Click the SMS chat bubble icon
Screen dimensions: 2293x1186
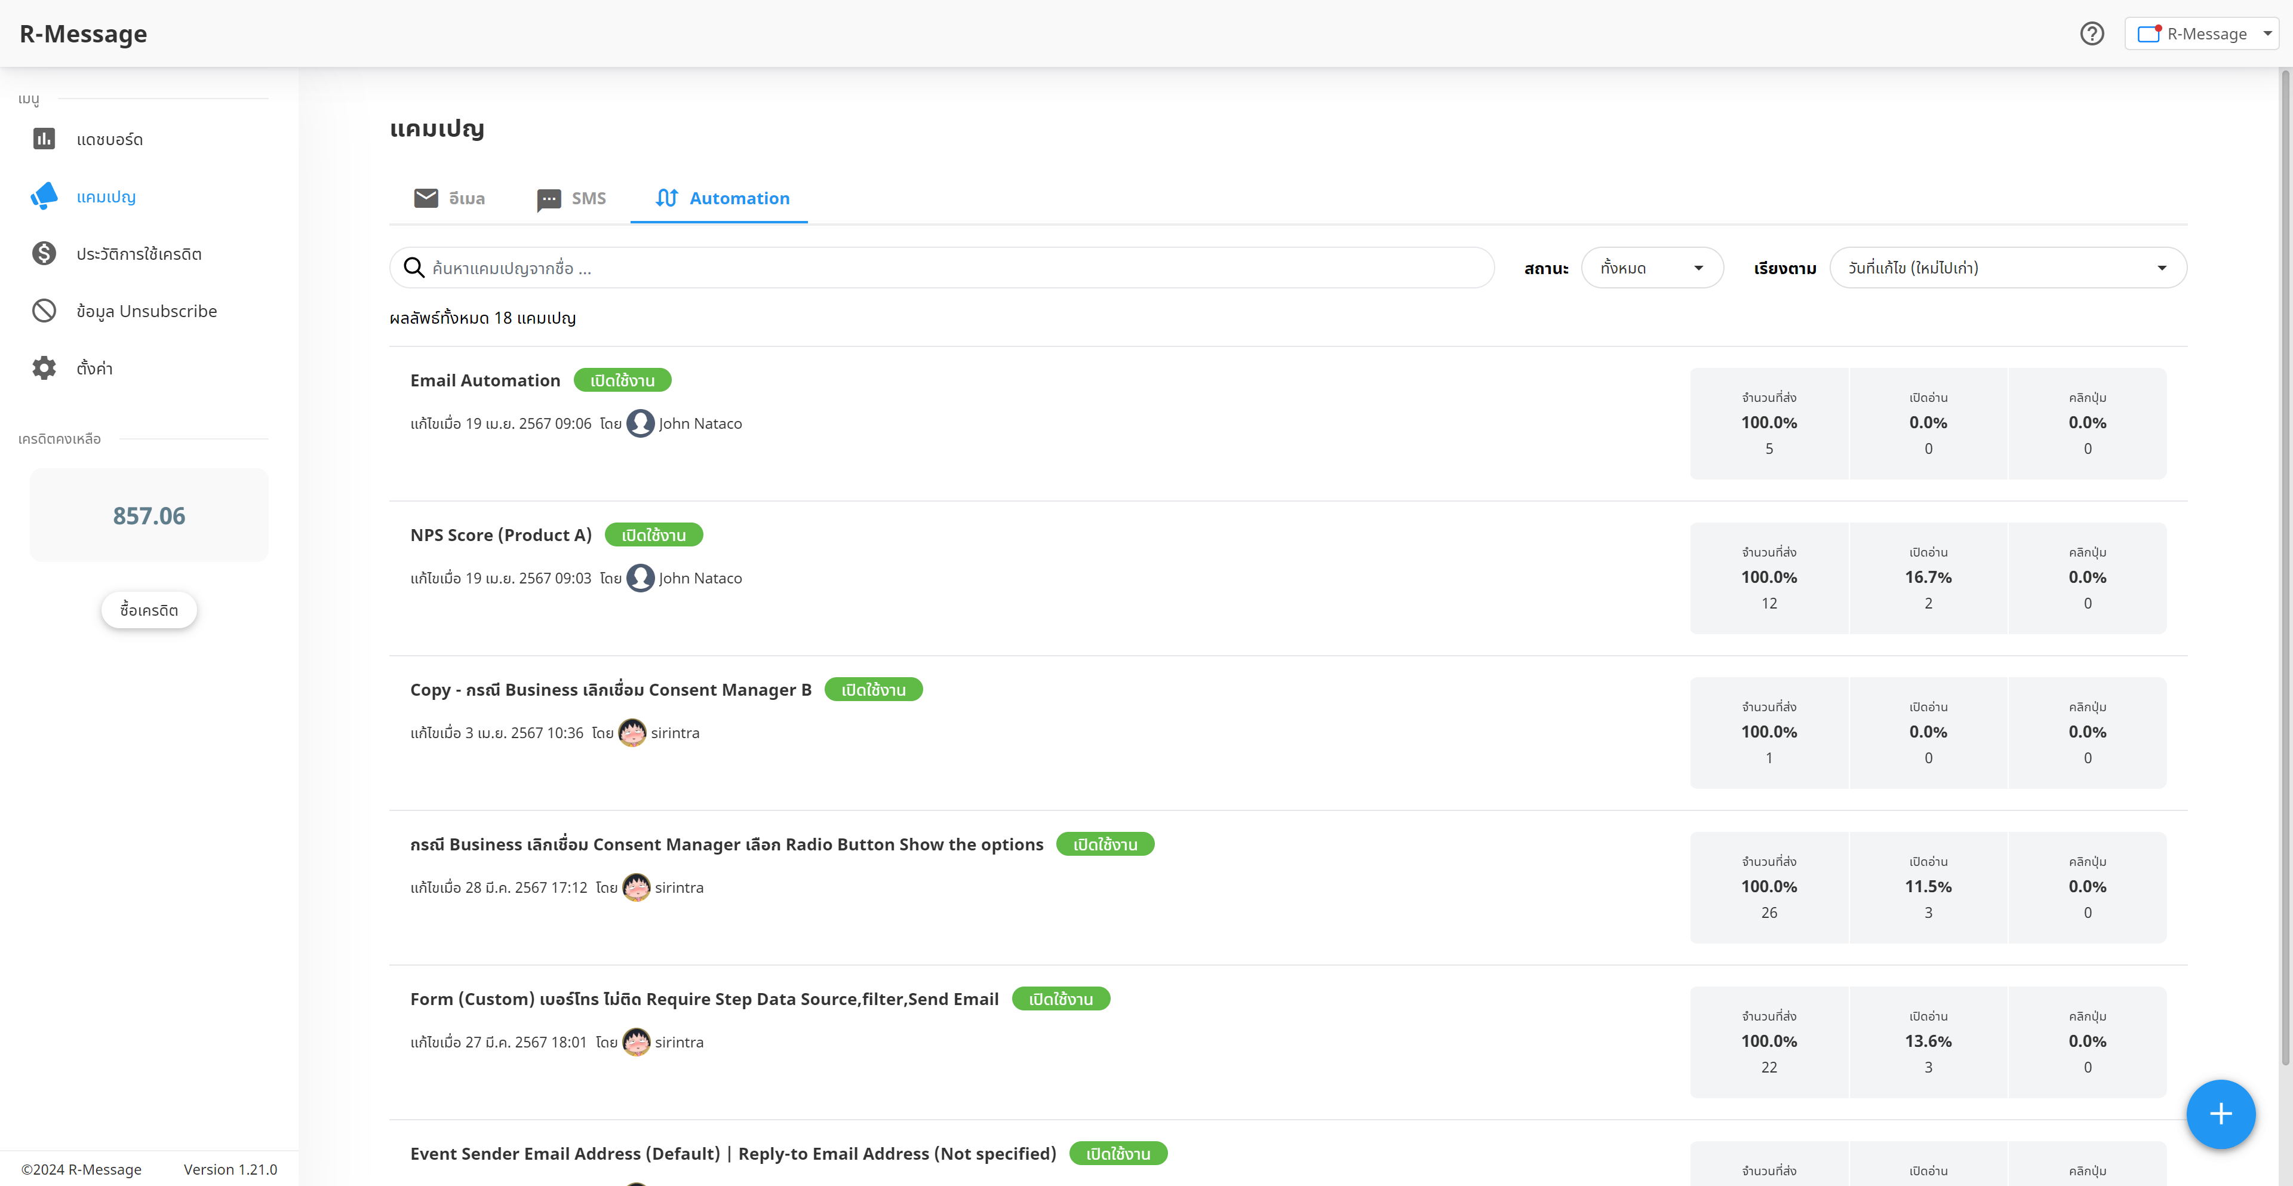(x=549, y=198)
